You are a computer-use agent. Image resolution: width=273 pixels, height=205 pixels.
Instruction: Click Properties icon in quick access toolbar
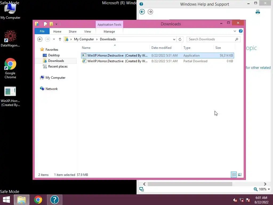click(45, 24)
